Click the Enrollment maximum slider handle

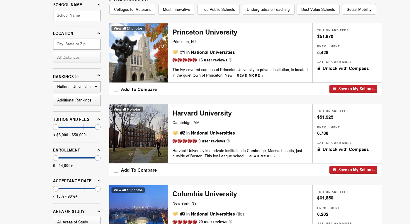pos(98,158)
